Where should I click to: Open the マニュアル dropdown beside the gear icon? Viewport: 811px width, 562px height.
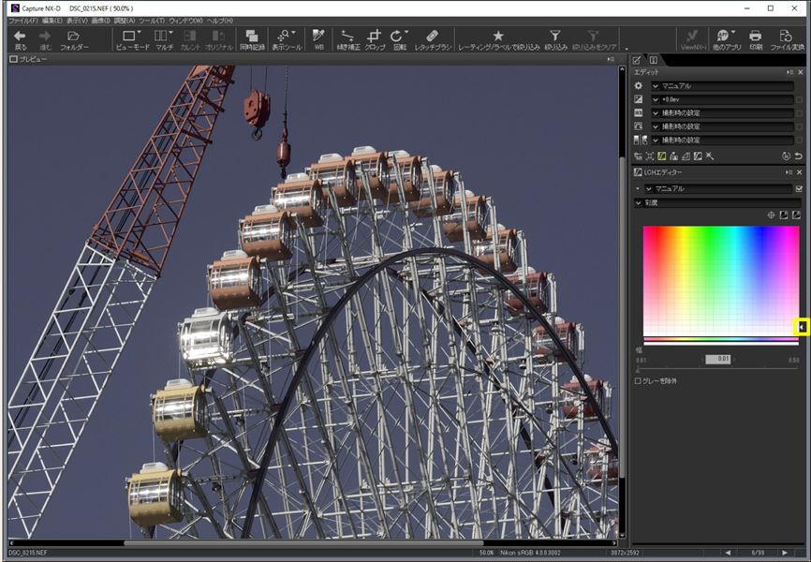pyautogui.click(x=722, y=86)
